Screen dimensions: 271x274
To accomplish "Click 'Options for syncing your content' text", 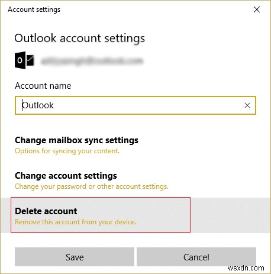I will [x=67, y=151].
